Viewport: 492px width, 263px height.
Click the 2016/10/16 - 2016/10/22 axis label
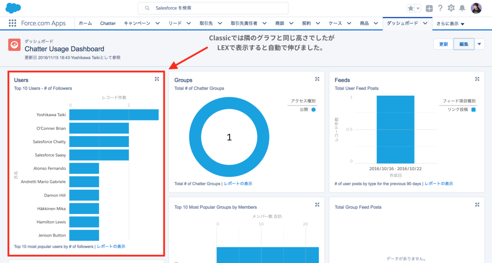[395, 169]
